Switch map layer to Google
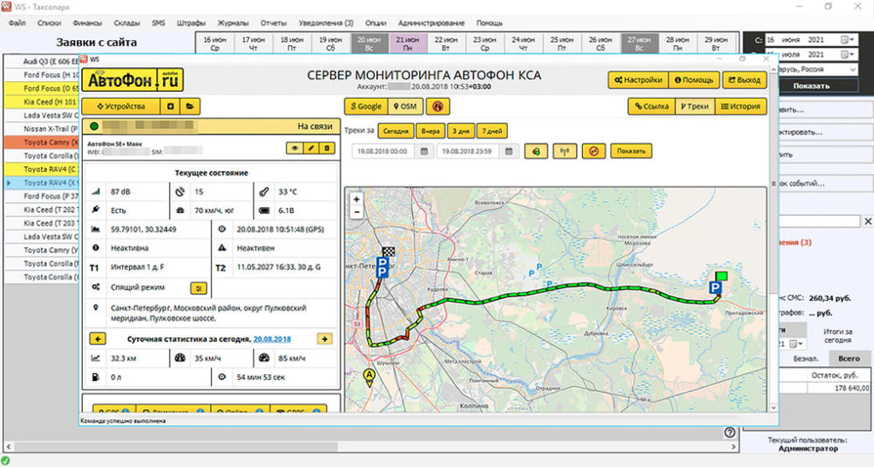Image resolution: width=874 pixels, height=467 pixels. pos(365,107)
